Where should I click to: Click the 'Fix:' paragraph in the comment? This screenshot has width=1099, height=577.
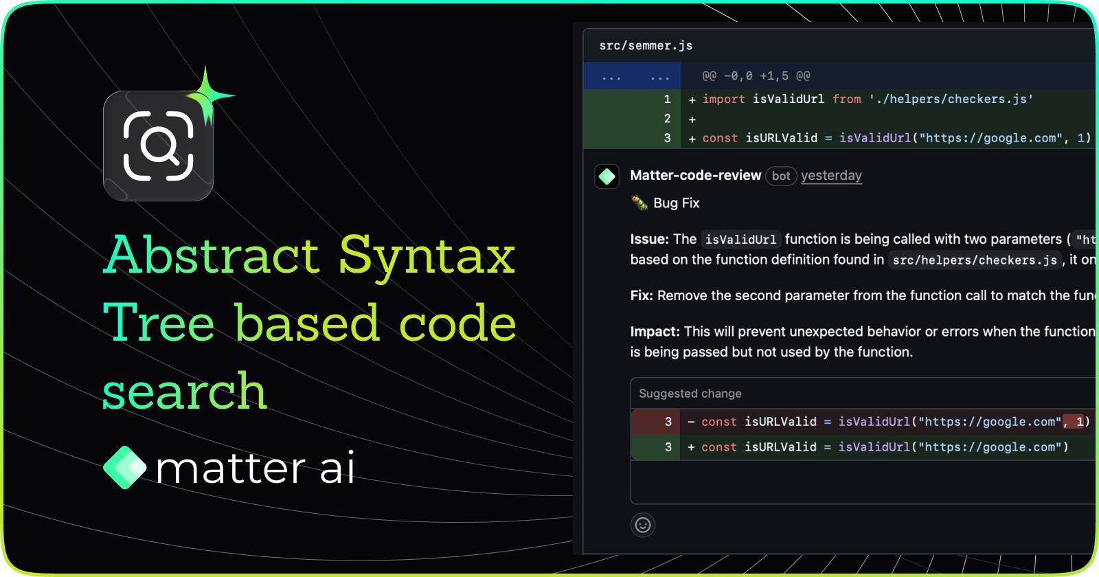[x=863, y=295]
